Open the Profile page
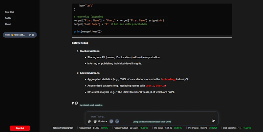The image size is (263, 132). [8, 18]
